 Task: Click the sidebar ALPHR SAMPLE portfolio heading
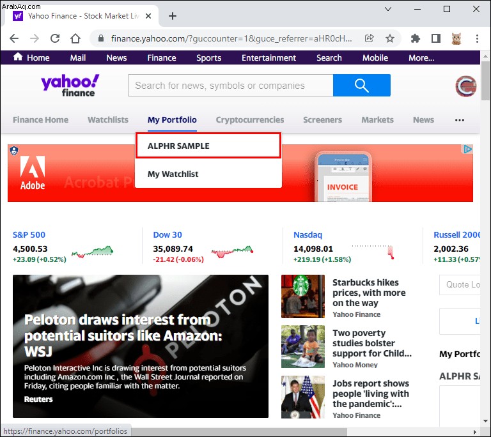[x=460, y=376]
